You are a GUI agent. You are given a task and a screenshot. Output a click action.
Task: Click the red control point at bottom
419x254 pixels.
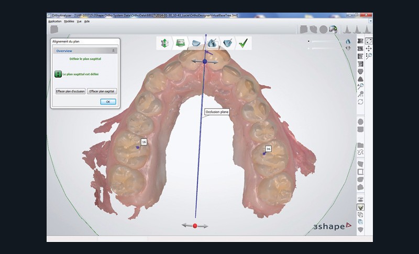point(195,226)
